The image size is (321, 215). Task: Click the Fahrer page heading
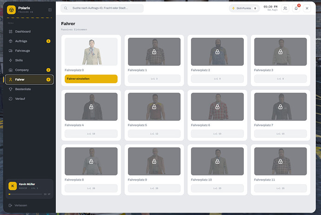[x=68, y=24]
